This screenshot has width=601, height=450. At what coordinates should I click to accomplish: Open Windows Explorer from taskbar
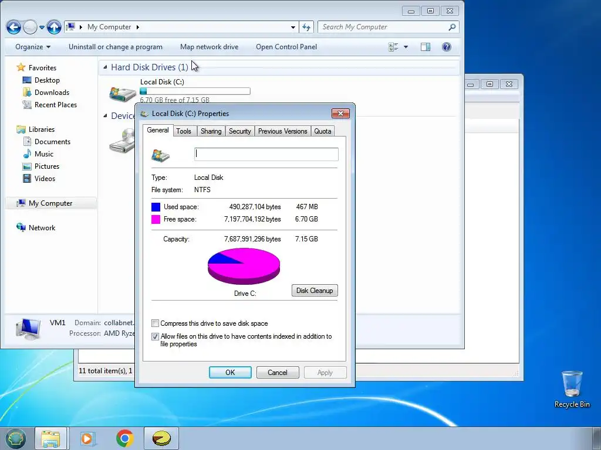point(50,438)
